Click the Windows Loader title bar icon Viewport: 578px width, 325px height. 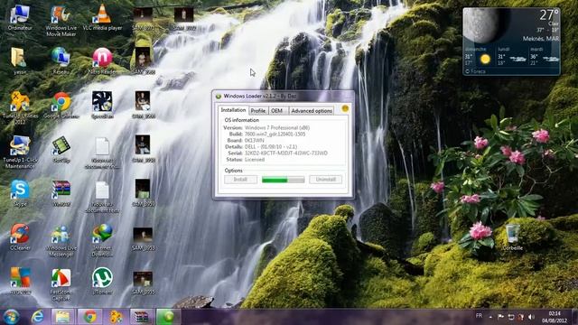[x=219, y=97]
